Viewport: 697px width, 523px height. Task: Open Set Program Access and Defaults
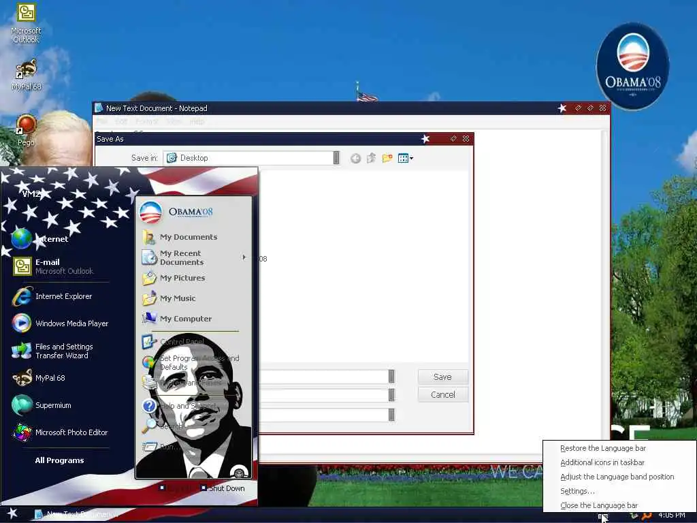click(191, 362)
